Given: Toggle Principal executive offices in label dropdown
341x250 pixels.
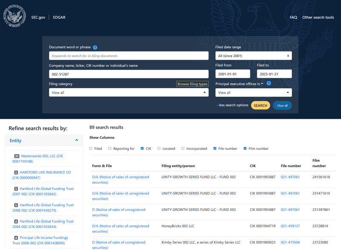Looking at the screenshot, I should coord(239,84).
